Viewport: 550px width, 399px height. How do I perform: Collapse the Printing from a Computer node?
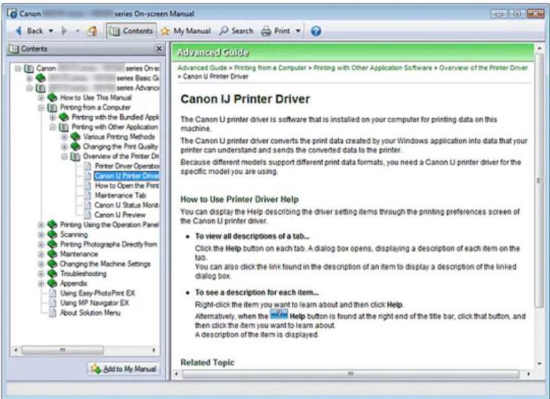pos(41,107)
